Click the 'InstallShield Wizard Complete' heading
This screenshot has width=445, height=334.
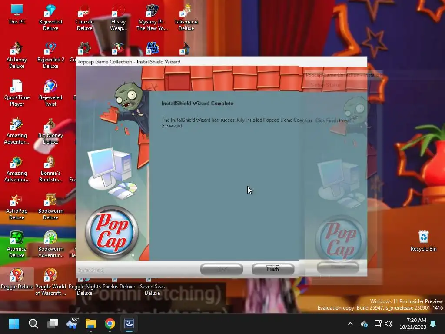(x=197, y=104)
